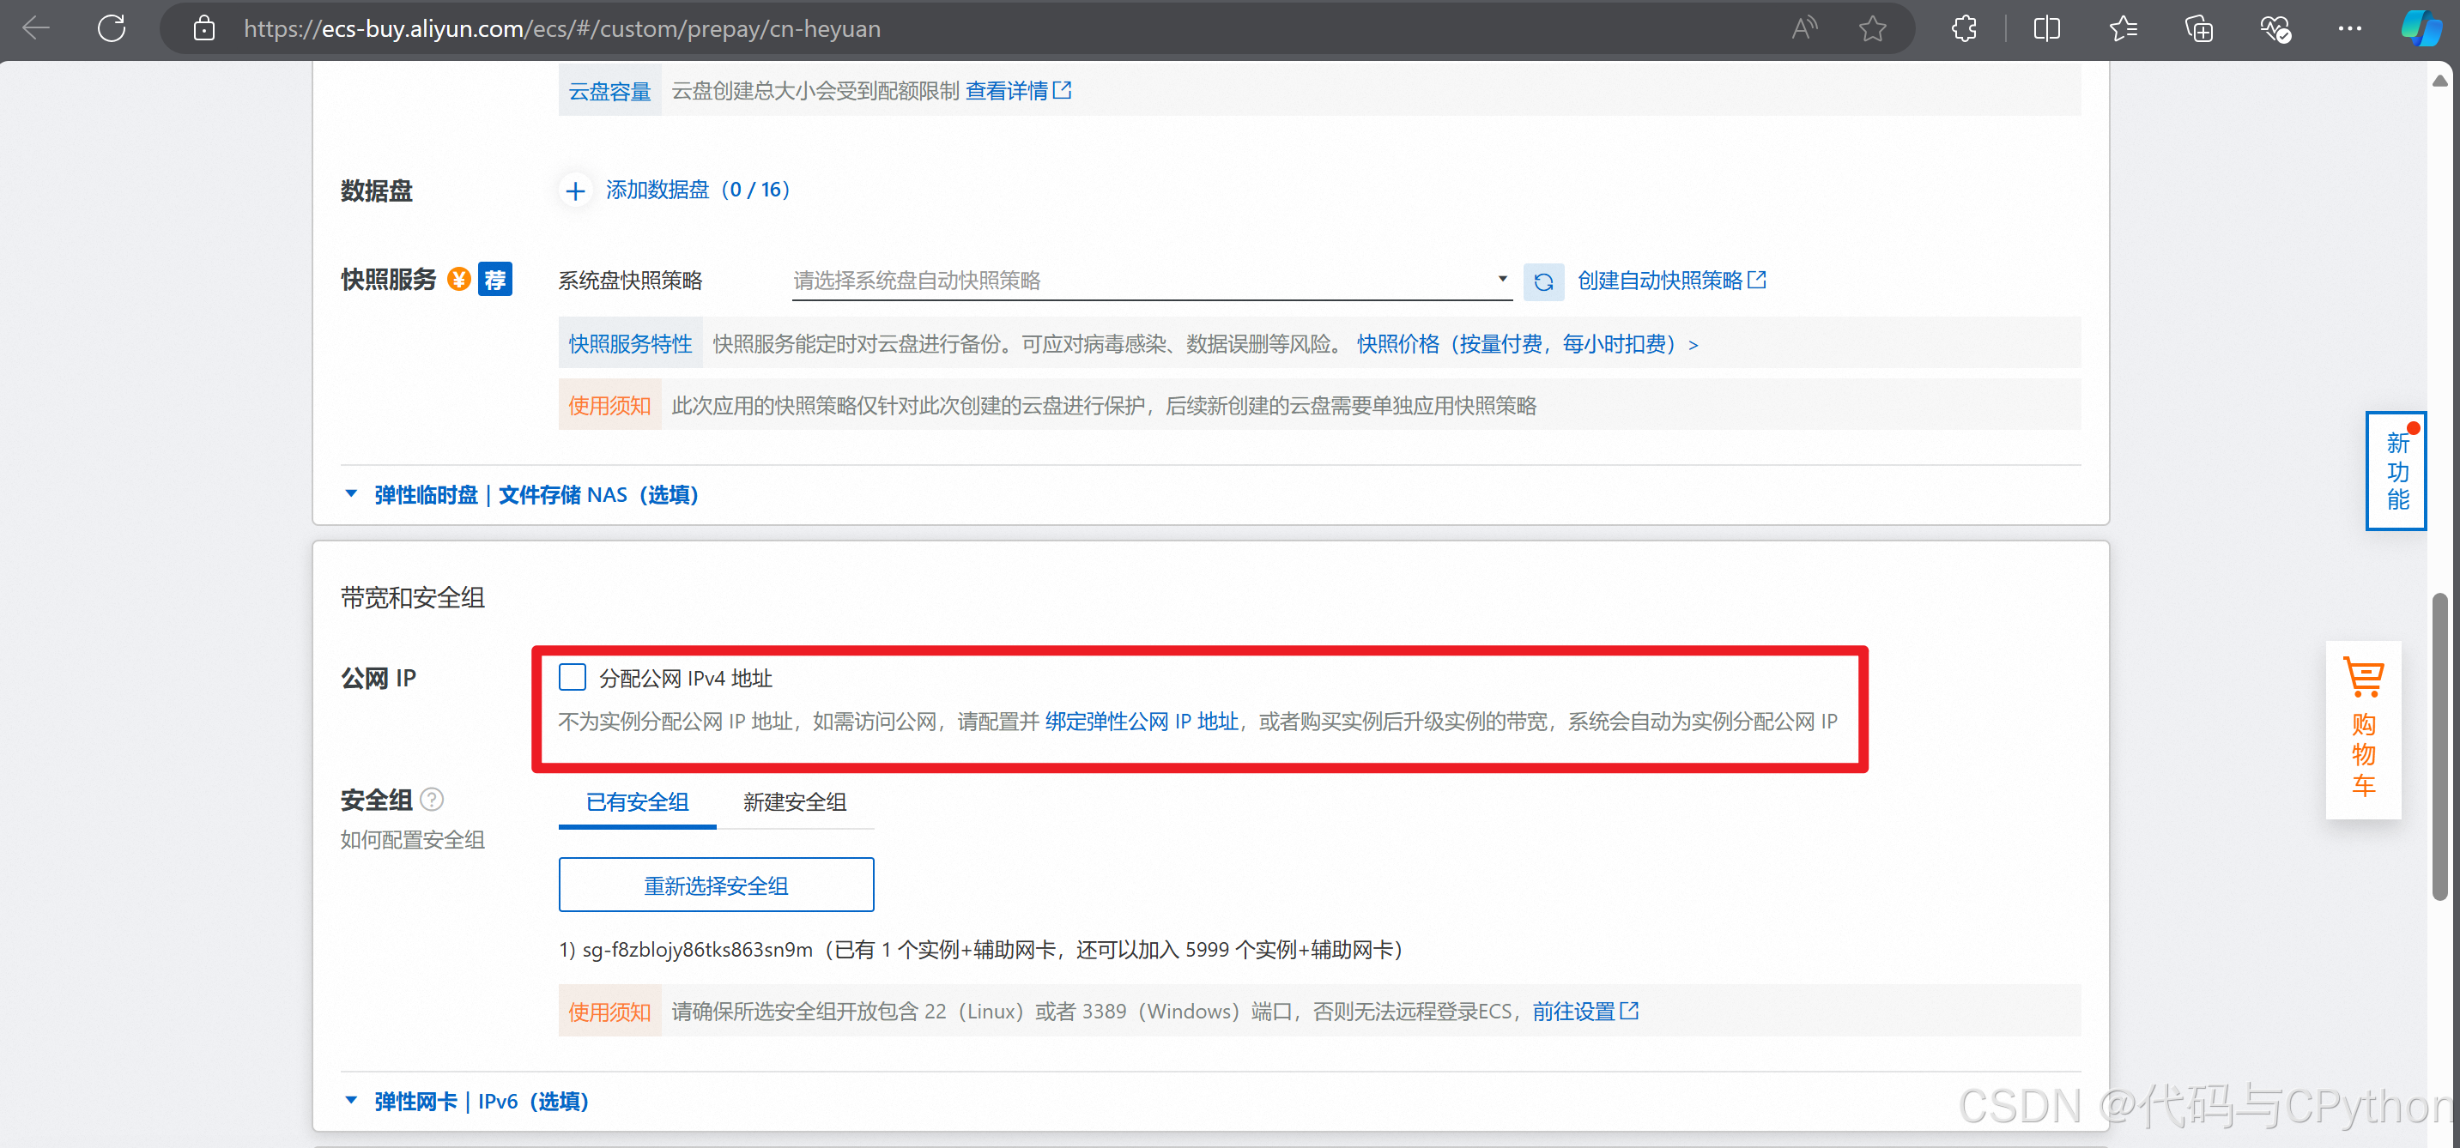The image size is (2460, 1148).
Task: Open browser Extensions puzzle icon
Action: 1965,28
